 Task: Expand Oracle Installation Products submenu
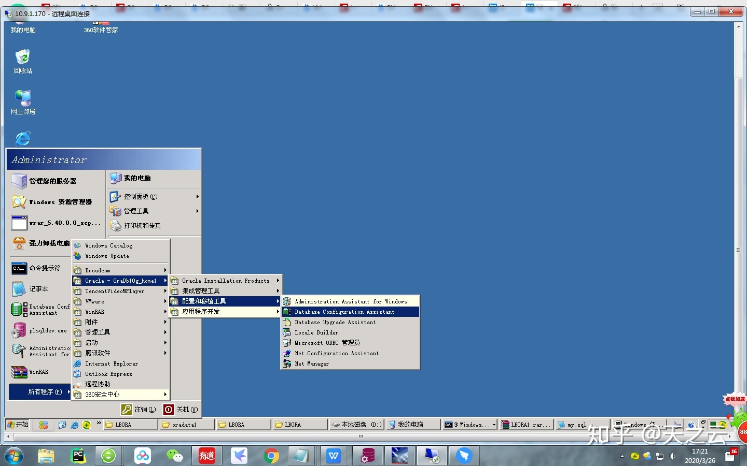point(226,281)
